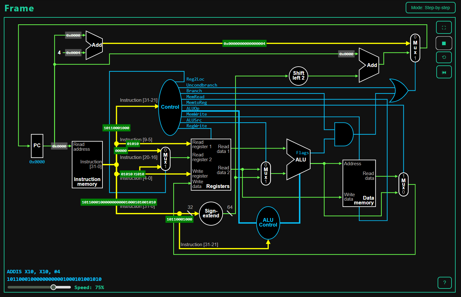
Task: Click the 32-bit instruction binary wire label
Action: click(x=119, y=202)
